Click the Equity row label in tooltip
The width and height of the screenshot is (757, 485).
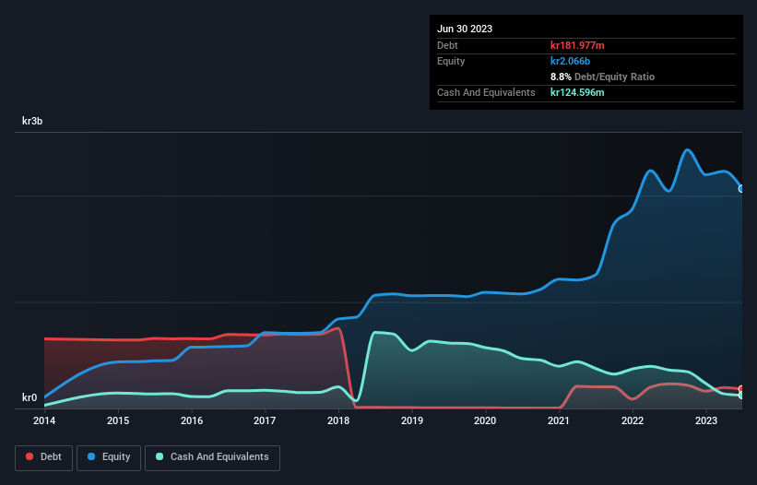451,61
